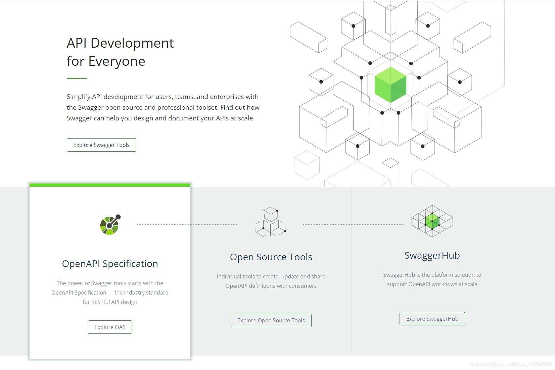Click the green cube hero illustration
This screenshot has height=370, width=555.
click(x=390, y=85)
